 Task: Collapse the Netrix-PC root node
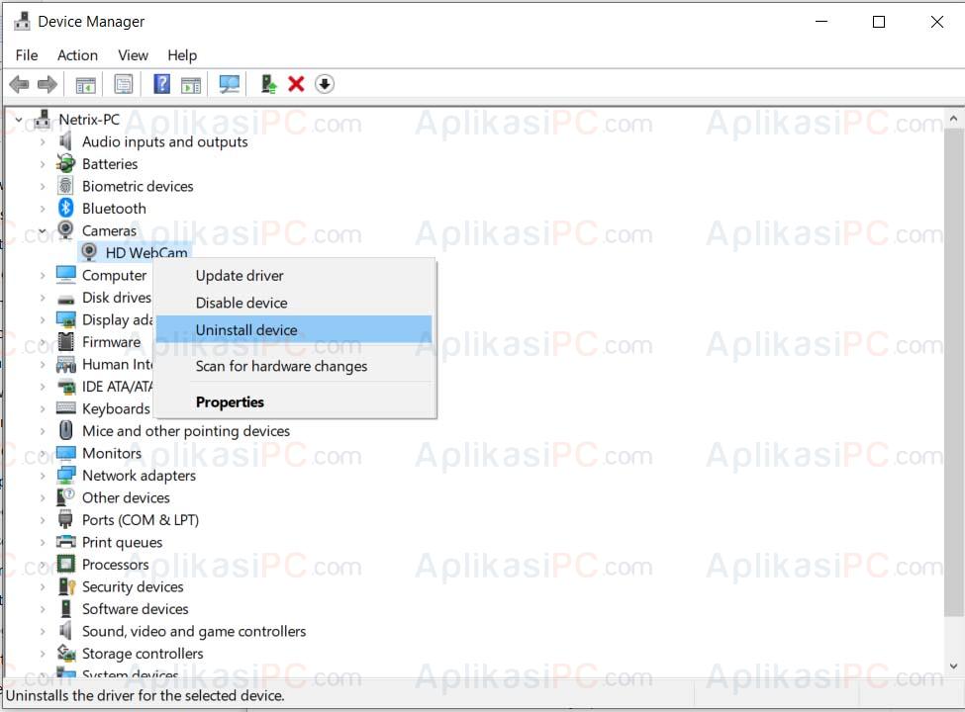(19, 120)
